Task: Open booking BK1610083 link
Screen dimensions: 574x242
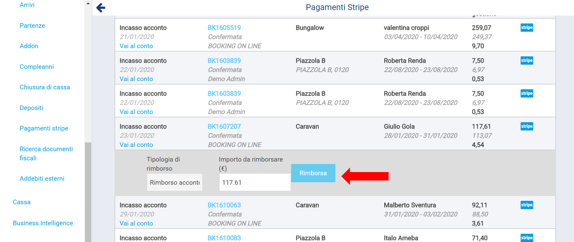Action: point(224,238)
